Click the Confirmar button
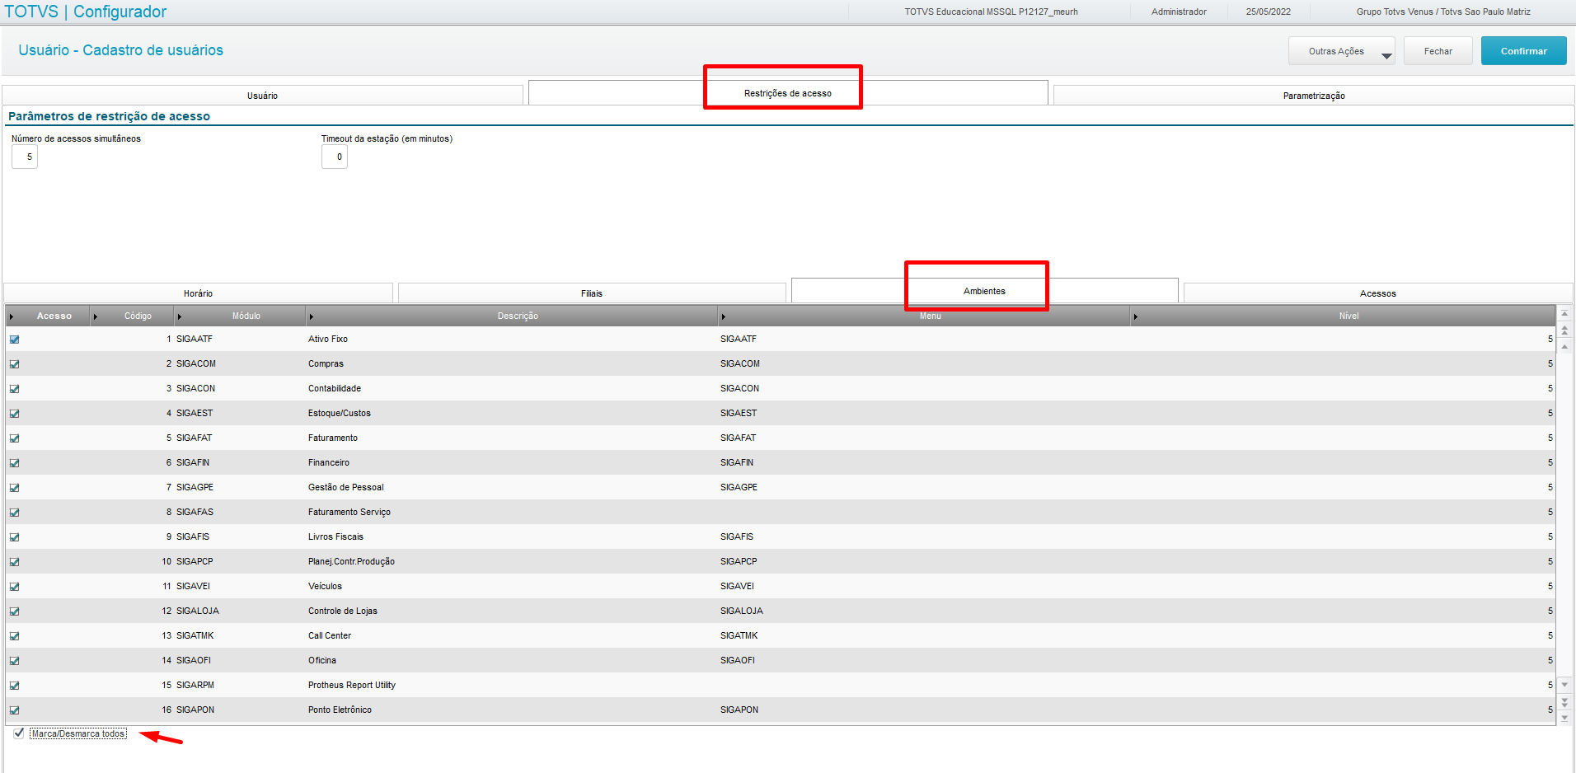 (1523, 51)
